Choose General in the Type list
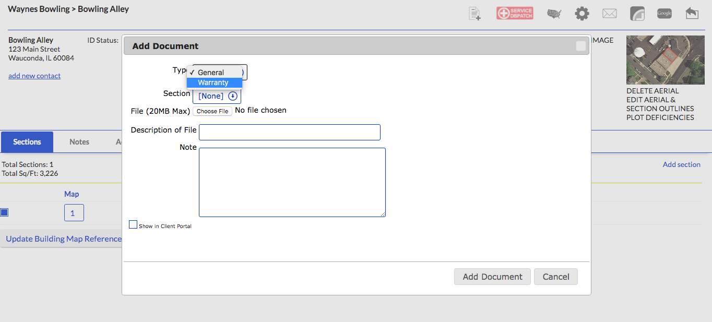The height and width of the screenshot is (322, 712). click(x=211, y=73)
